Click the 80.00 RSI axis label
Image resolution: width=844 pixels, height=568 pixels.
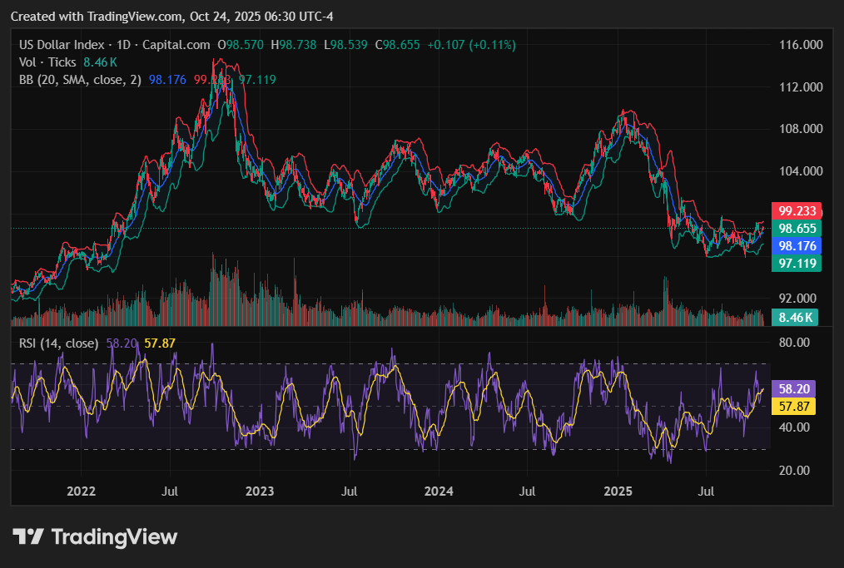pos(795,342)
